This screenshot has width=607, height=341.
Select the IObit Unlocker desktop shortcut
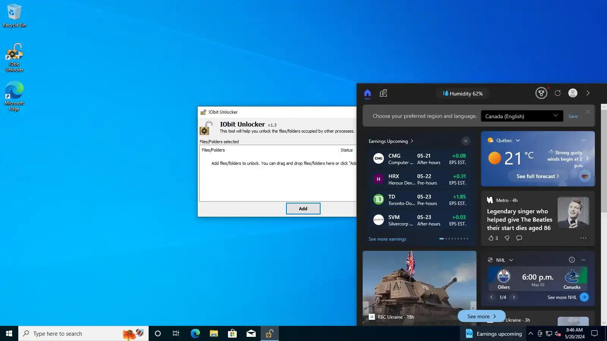tap(14, 58)
